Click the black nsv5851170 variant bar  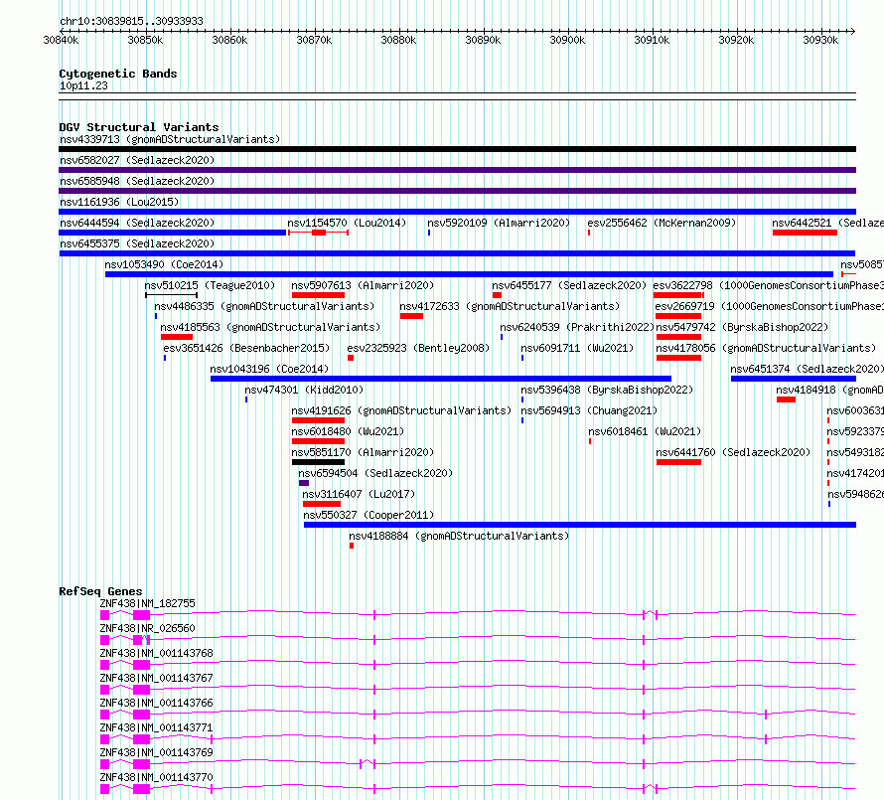click(x=318, y=462)
